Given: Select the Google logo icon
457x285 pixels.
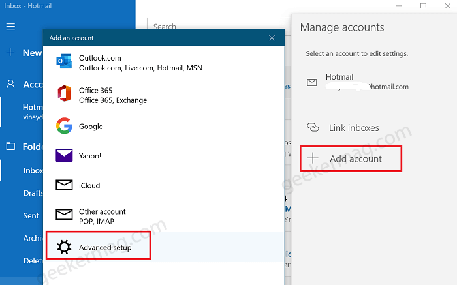Looking at the screenshot, I should tap(64, 126).
